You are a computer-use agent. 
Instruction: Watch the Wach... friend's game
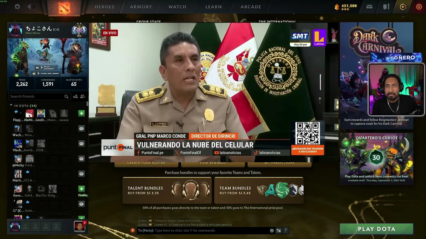82,128
